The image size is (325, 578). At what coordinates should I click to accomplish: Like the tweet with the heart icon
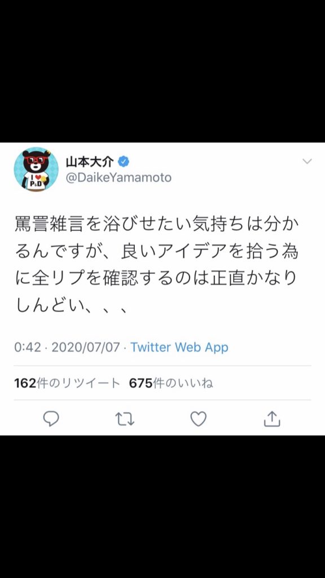198,419
